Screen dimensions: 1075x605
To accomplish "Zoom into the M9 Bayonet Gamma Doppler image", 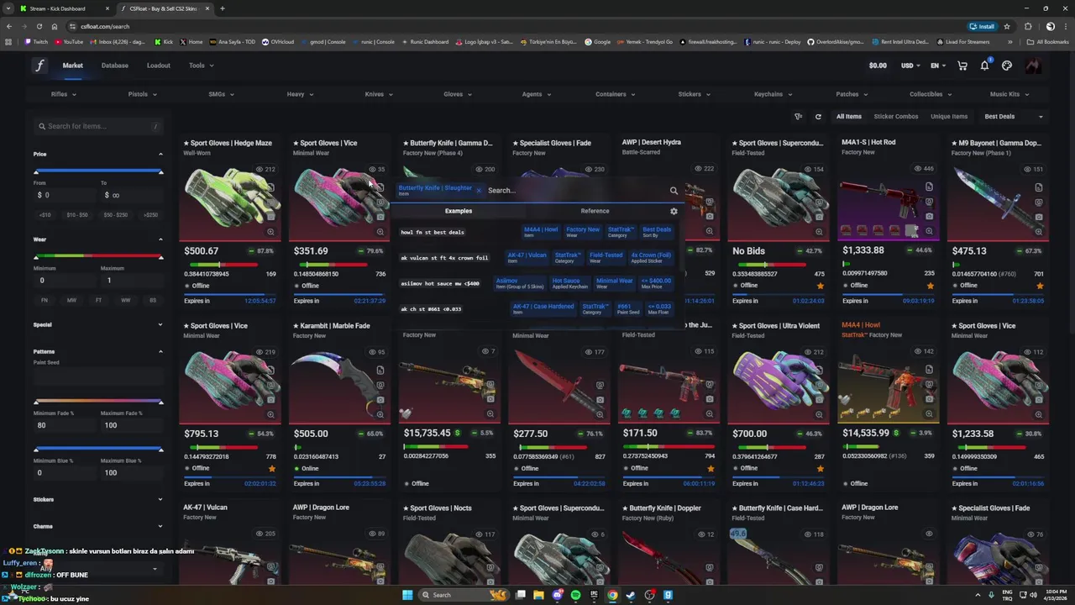I will pyautogui.click(x=1039, y=231).
